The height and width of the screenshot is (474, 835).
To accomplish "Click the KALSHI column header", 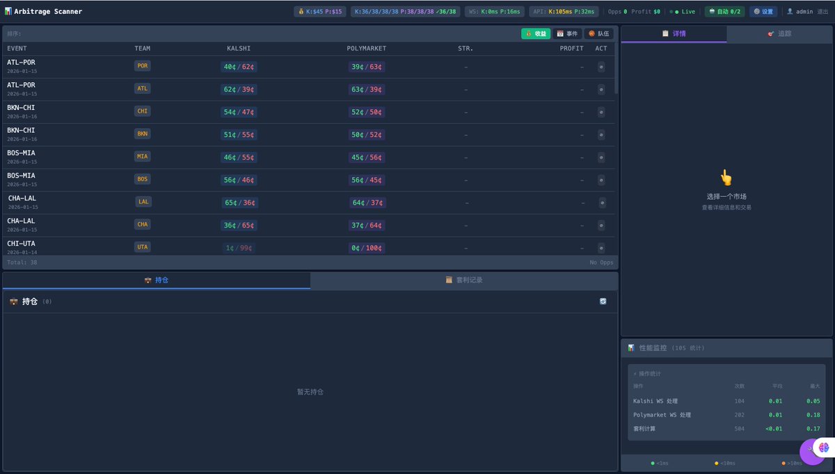I will click(x=239, y=49).
